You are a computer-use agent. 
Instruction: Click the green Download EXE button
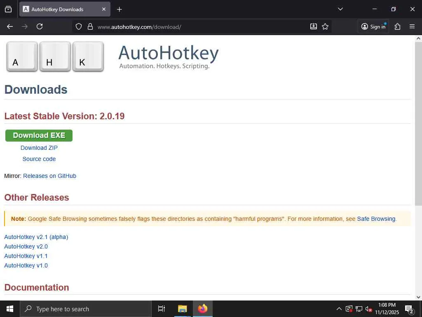point(39,135)
